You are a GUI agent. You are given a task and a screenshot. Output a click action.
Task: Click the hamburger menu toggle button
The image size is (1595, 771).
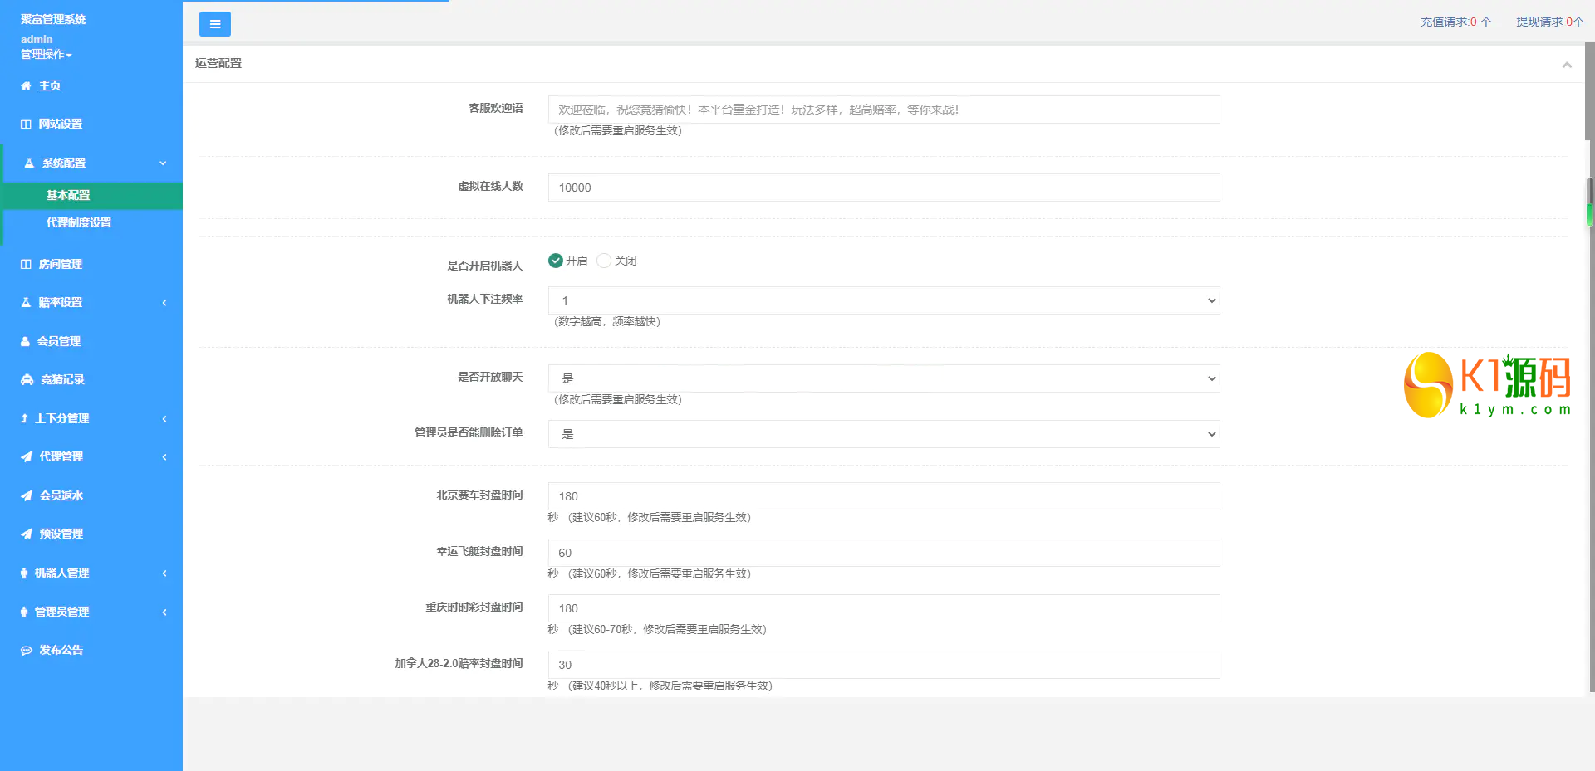[214, 24]
